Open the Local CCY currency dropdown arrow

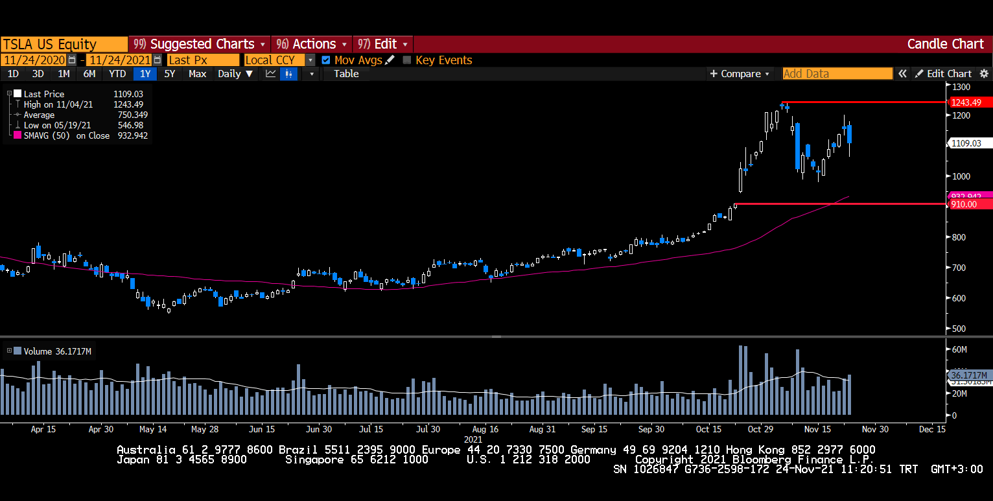click(310, 60)
